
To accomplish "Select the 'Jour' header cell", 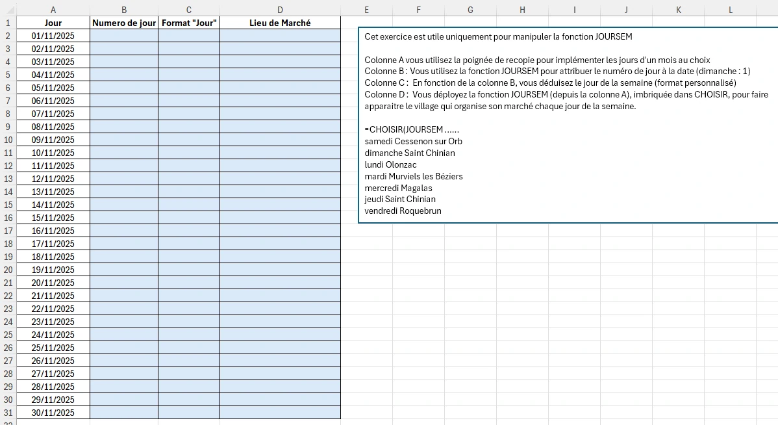I will tap(53, 22).
